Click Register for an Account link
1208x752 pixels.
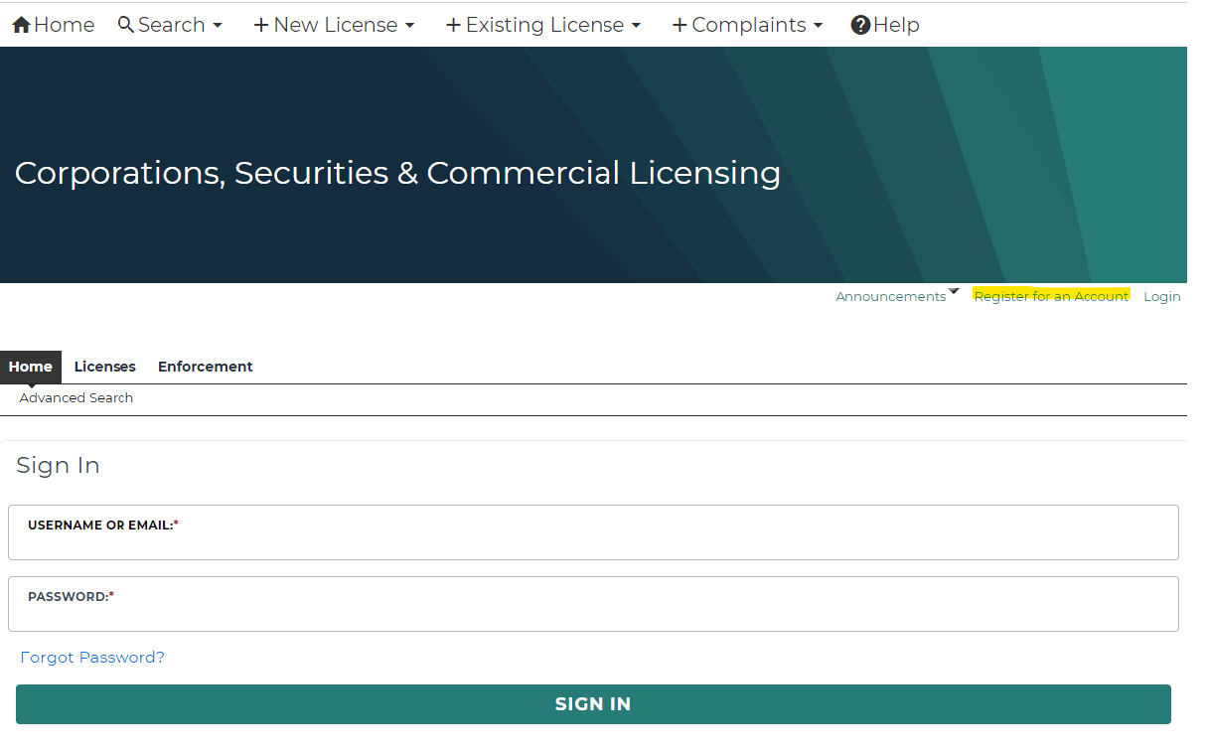click(1051, 296)
